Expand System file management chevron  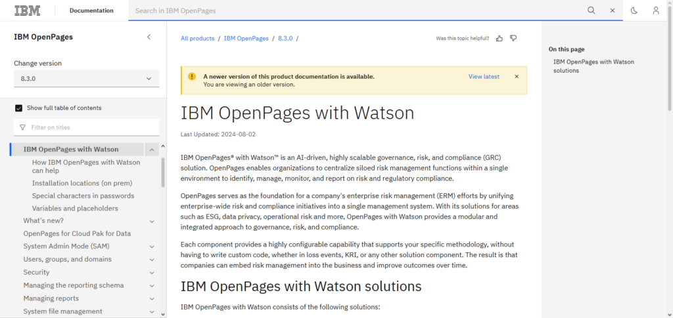[152, 311]
